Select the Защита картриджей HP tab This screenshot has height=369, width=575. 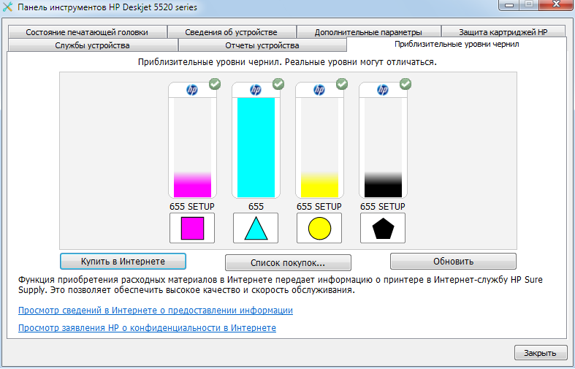pos(502,32)
